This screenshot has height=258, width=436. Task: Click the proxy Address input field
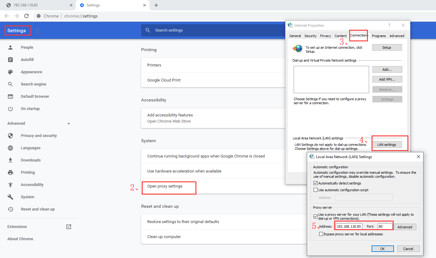pyautogui.click(x=349, y=226)
